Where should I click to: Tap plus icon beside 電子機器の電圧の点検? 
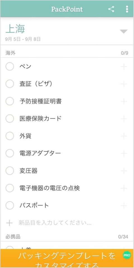(124, 188)
